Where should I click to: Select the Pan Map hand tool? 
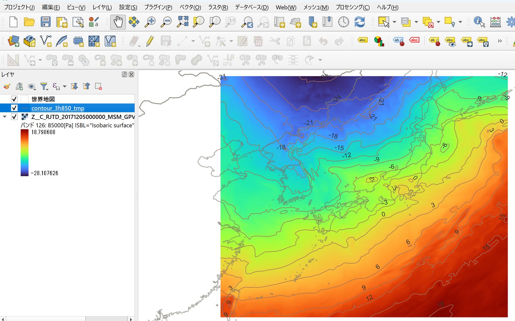(118, 22)
